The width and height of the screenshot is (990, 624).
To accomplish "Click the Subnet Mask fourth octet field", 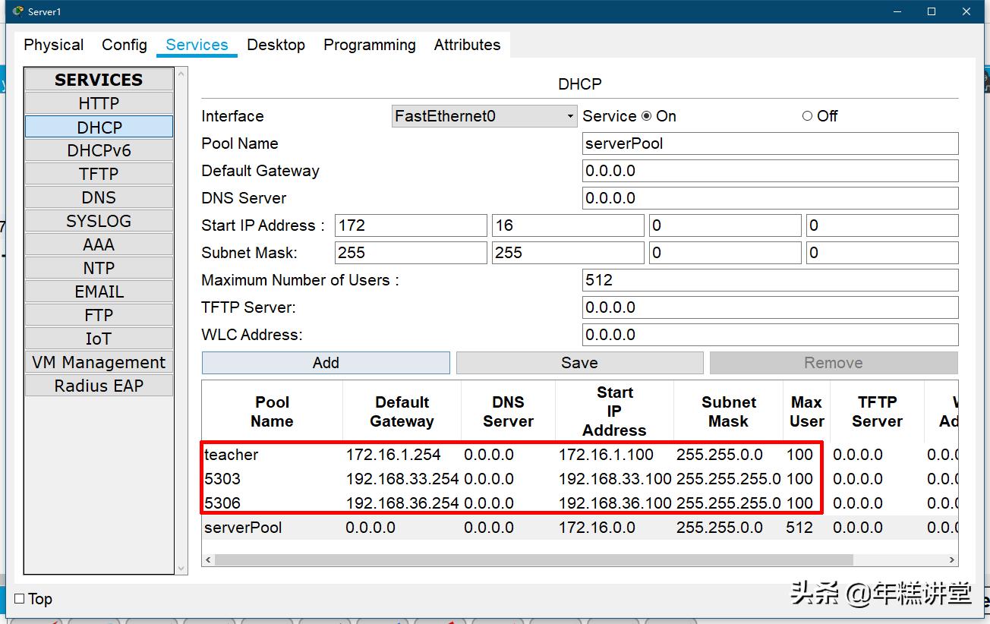I will 882,253.
